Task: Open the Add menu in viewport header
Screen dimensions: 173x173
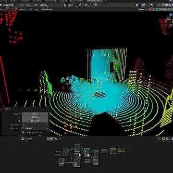Action: click(x=36, y=5)
